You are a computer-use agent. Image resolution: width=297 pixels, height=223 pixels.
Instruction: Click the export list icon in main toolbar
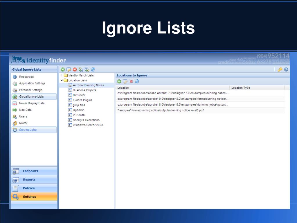(87, 69)
